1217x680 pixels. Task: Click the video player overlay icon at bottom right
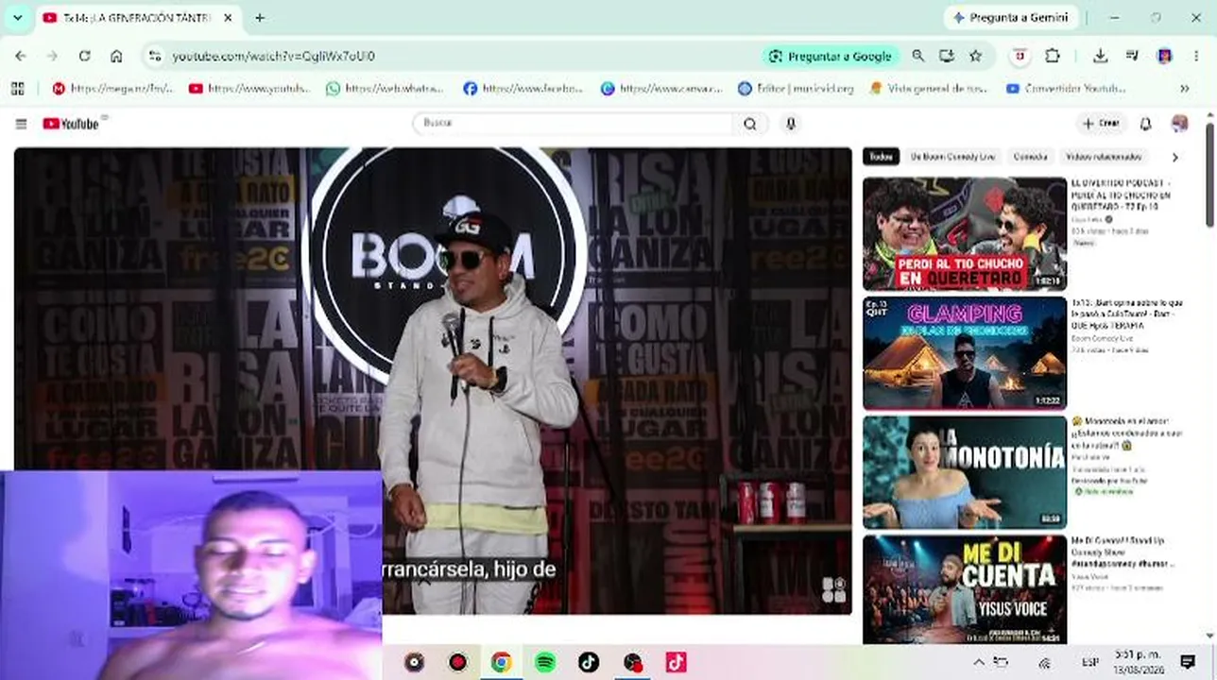[833, 590]
